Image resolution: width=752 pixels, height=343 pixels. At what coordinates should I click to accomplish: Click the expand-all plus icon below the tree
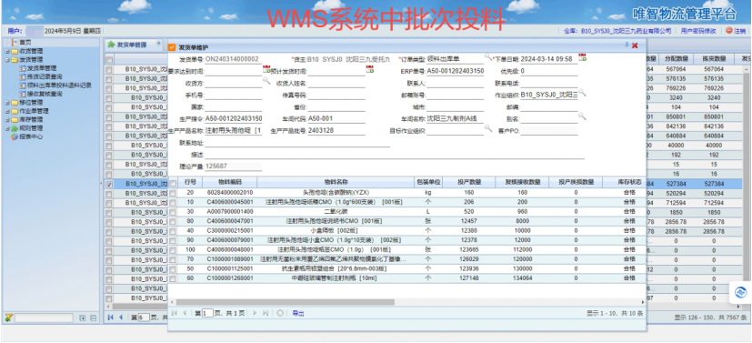coord(83,318)
